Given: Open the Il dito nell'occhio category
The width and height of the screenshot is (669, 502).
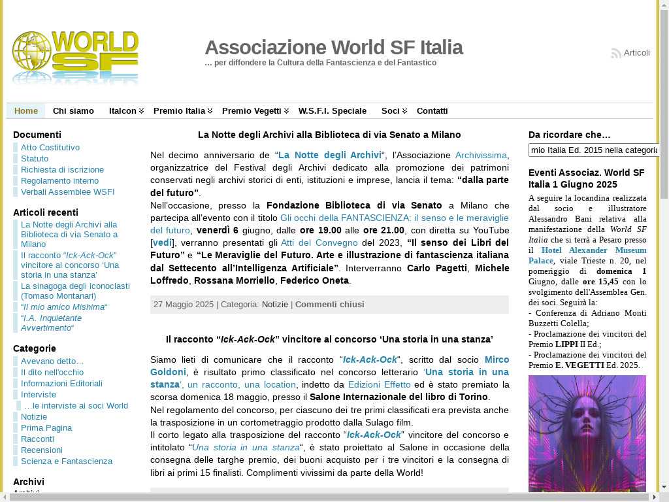Looking at the screenshot, I should tap(52, 372).
